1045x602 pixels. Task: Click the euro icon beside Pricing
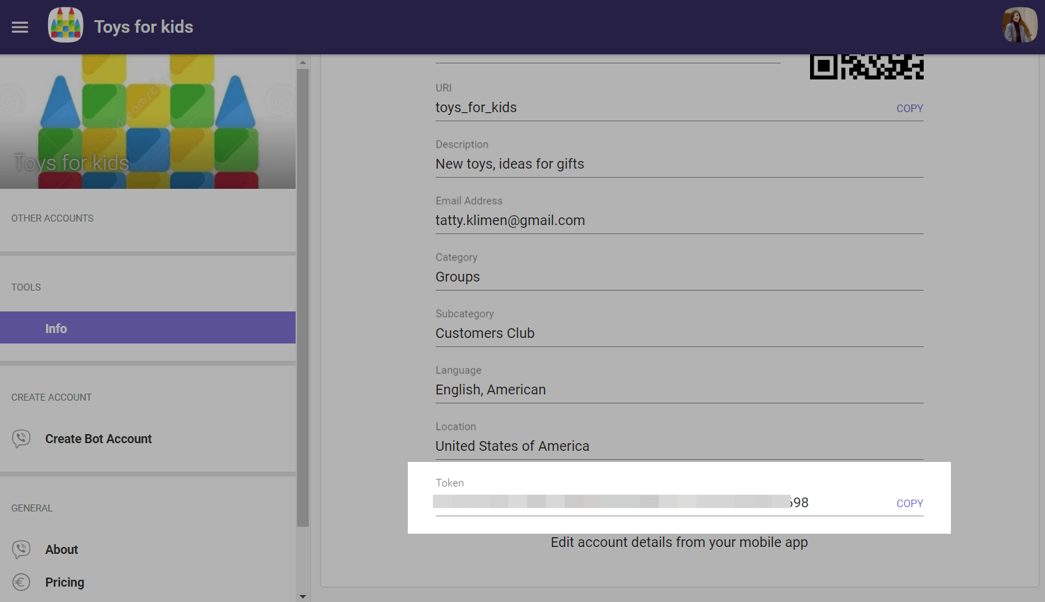22,582
